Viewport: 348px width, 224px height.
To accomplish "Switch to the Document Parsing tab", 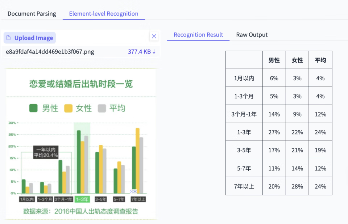I will [32, 14].
